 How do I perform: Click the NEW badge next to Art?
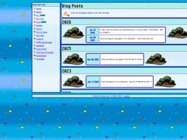[x=43, y=15]
